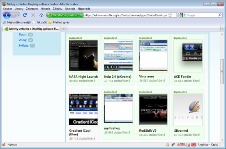This screenshot has width=226, height=149.
Task: Click the Jak začít bookmark
Action: click(x=39, y=22)
